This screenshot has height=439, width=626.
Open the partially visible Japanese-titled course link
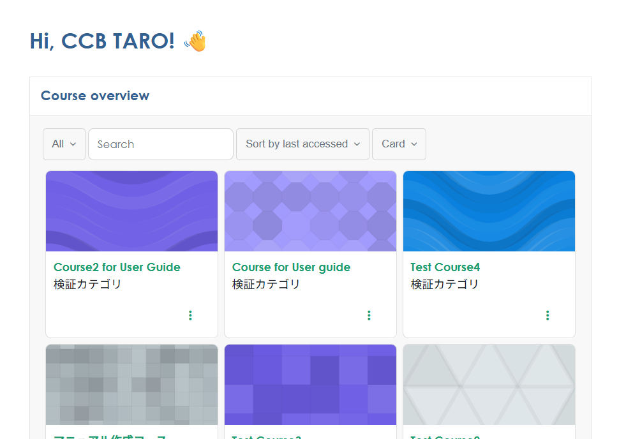(x=110, y=436)
